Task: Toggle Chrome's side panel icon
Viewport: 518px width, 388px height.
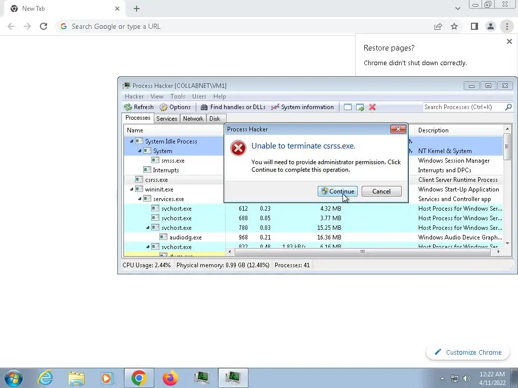Action: (474, 26)
